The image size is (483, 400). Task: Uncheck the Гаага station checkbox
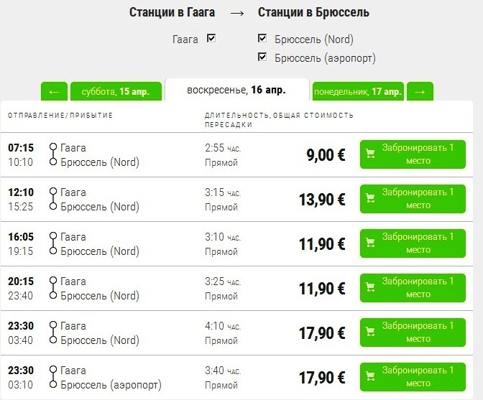[211, 39]
